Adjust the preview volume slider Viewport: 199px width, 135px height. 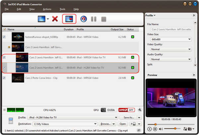(x=172, y=128)
